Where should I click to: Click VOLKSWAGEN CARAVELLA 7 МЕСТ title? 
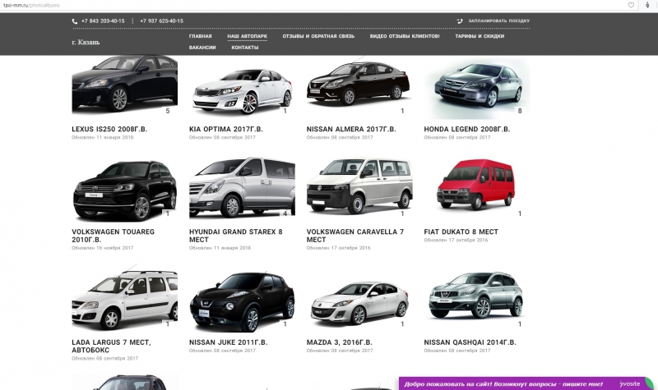tap(355, 236)
